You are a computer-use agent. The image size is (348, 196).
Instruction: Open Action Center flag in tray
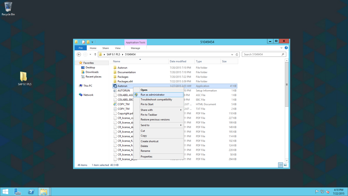317,192
